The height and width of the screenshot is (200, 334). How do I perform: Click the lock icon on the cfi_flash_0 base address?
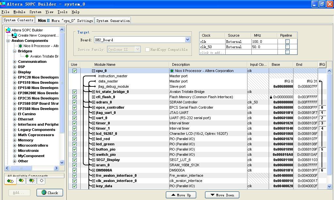click(271, 97)
